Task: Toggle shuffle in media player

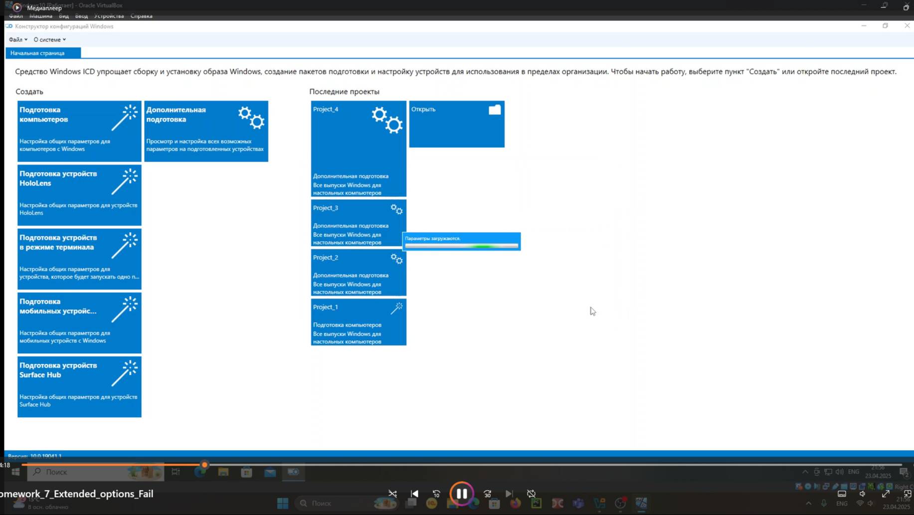Action: pos(392,494)
